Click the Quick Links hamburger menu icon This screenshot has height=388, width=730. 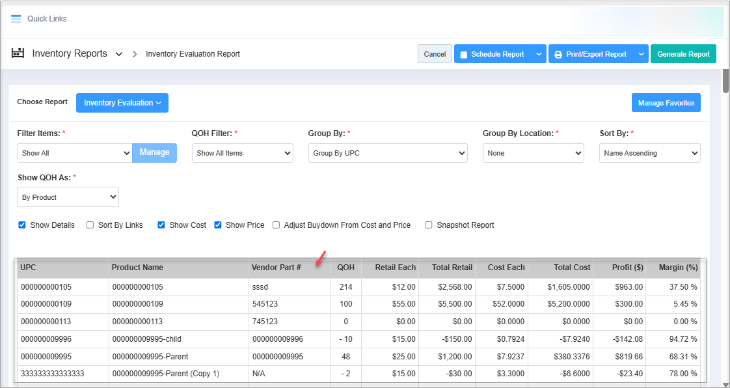click(16, 19)
